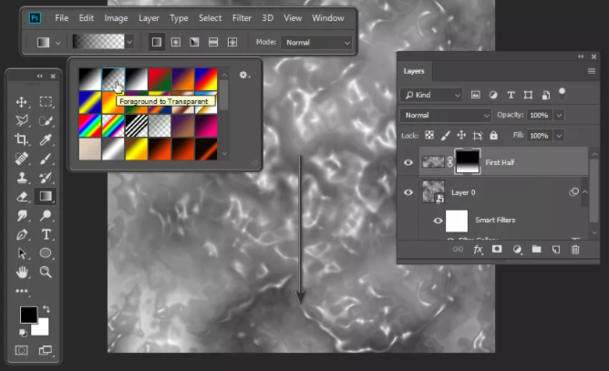The height and width of the screenshot is (371, 609).
Task: Hide Layer 0 visibility eye
Action: pyautogui.click(x=408, y=192)
